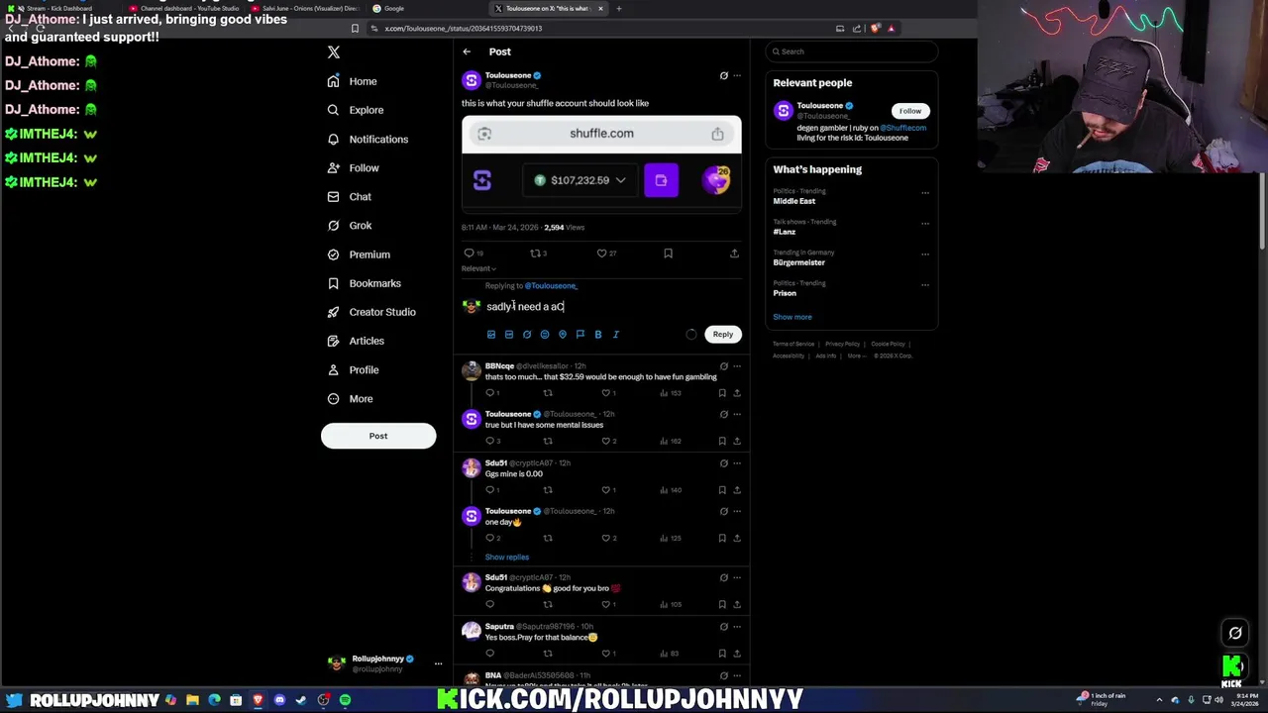
Task: Bookmark Saputra's reply
Action: pos(722,654)
